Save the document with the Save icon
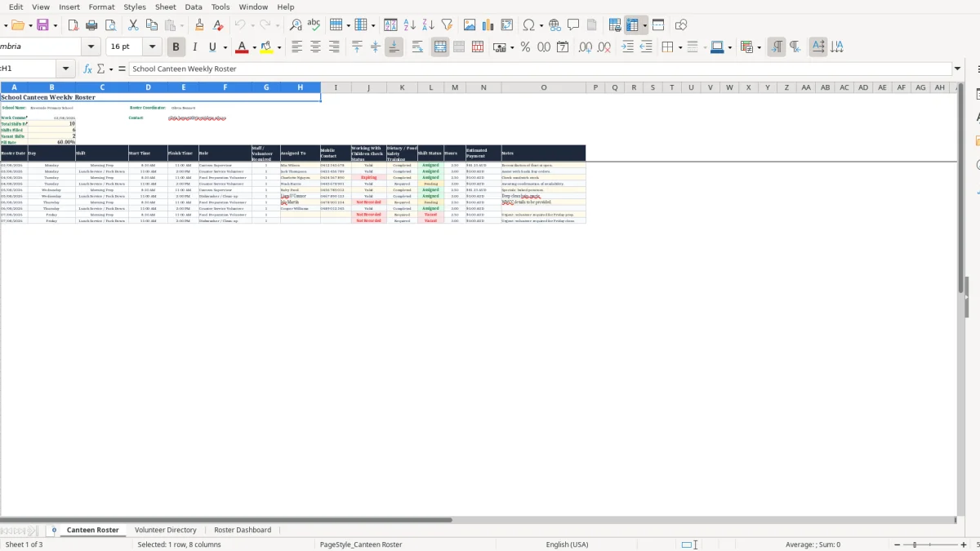 pos(43,25)
